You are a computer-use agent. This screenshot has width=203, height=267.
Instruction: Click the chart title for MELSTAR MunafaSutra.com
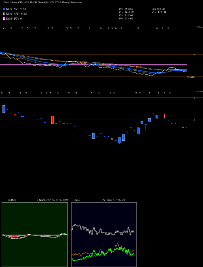42,2
